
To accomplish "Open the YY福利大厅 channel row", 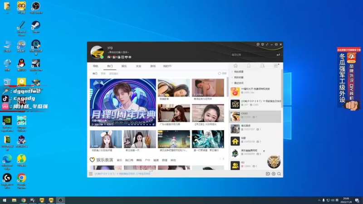I will (255, 92).
